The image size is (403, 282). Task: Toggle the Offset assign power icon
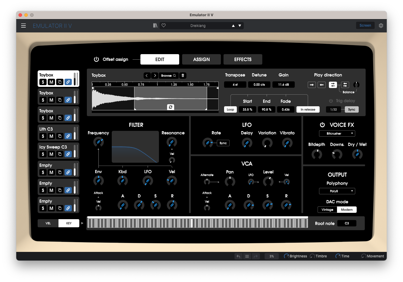point(96,59)
